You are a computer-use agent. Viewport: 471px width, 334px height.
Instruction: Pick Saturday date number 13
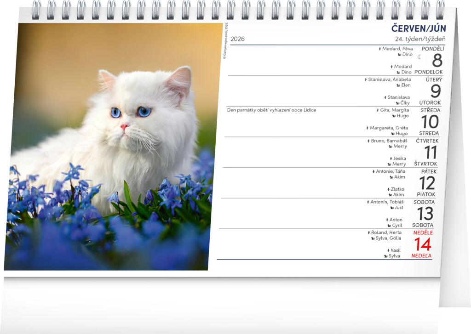425,214
